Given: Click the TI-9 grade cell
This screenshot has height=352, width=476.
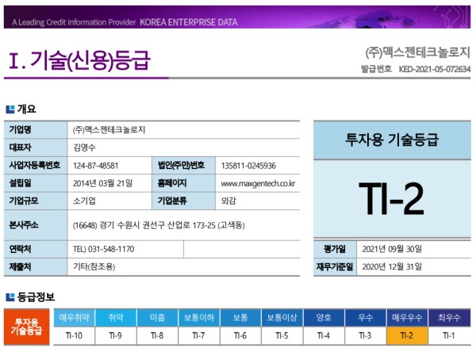Looking at the screenshot, I should point(116,336).
